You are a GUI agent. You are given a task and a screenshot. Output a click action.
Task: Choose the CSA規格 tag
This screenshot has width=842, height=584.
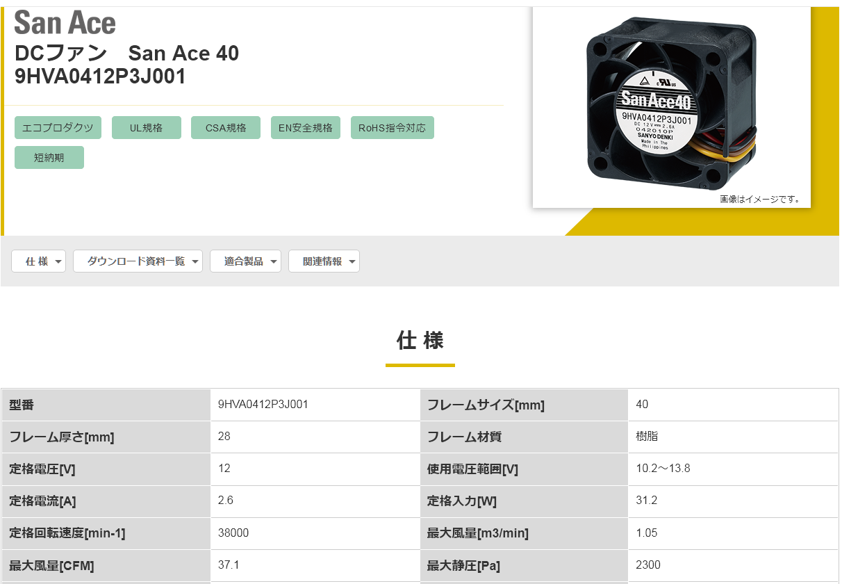point(226,128)
